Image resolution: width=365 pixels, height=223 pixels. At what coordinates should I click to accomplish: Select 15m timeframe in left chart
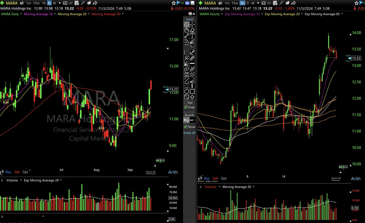click(x=36, y=3)
